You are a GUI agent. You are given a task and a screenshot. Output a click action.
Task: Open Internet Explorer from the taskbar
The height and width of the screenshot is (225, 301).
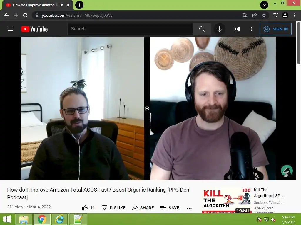click(60, 219)
